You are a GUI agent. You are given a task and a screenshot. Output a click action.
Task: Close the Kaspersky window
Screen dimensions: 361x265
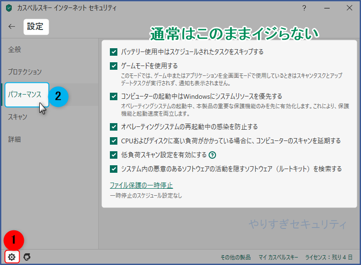click(349, 8)
